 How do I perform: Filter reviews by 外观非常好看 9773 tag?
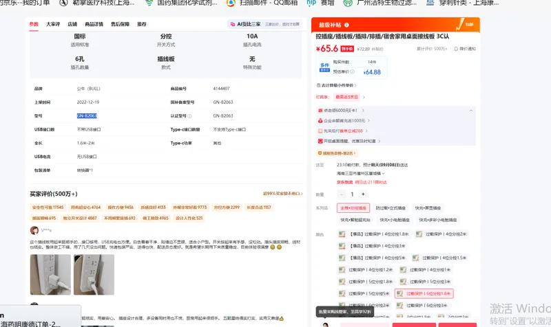[190, 207]
